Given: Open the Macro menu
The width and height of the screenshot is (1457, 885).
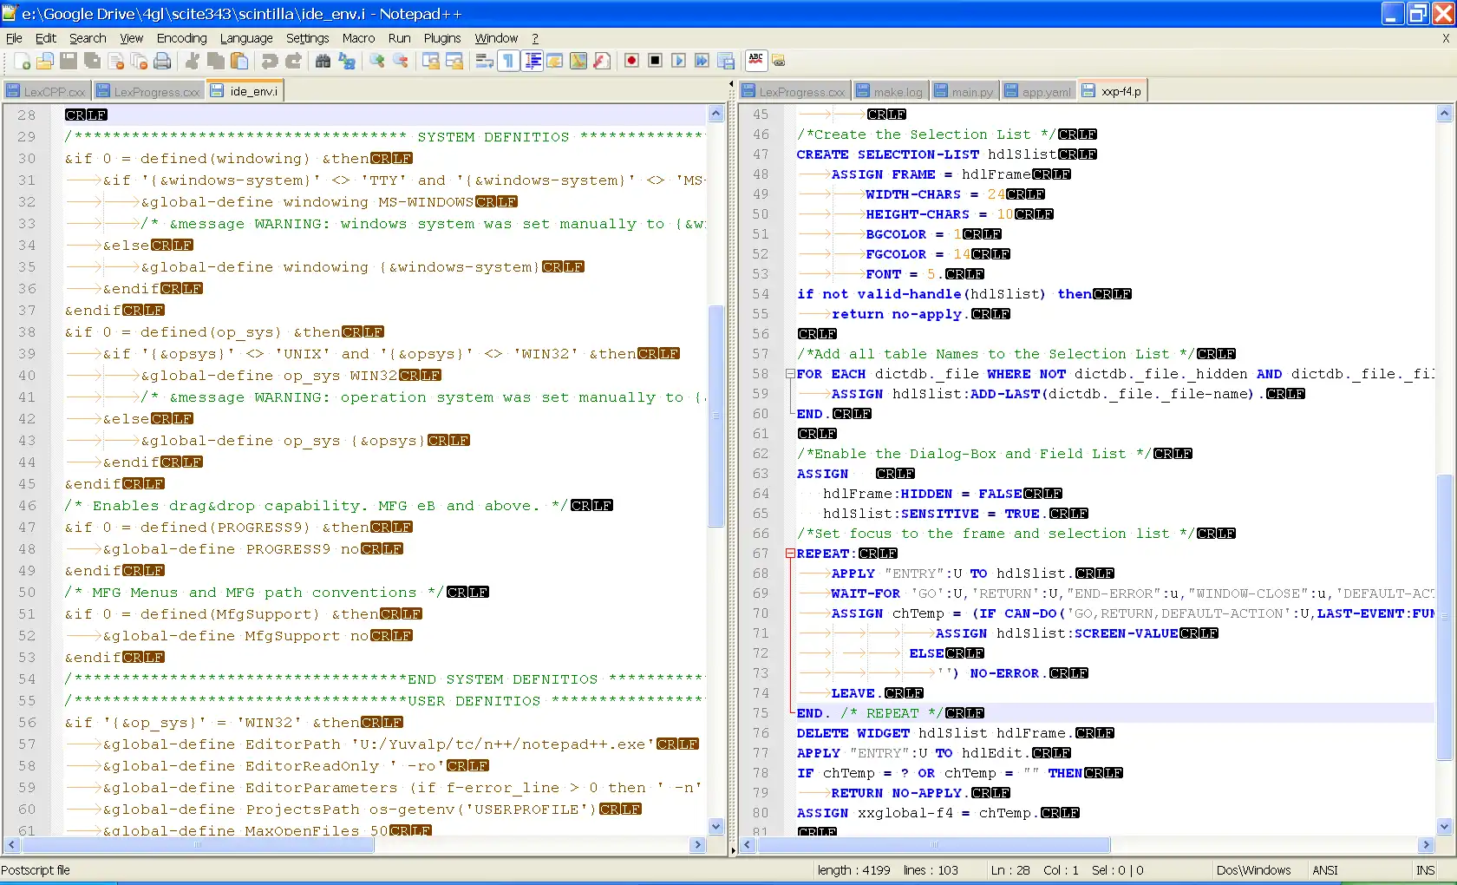Looking at the screenshot, I should (x=358, y=38).
